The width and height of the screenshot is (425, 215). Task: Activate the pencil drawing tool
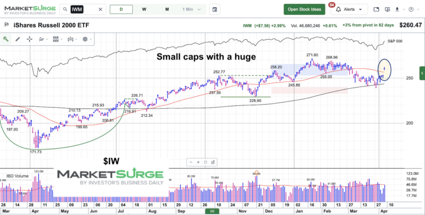pyautogui.click(x=18, y=39)
